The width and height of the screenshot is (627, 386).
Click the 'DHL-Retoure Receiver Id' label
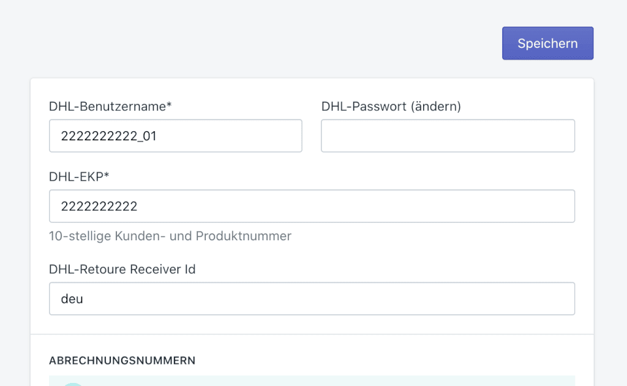coord(122,269)
